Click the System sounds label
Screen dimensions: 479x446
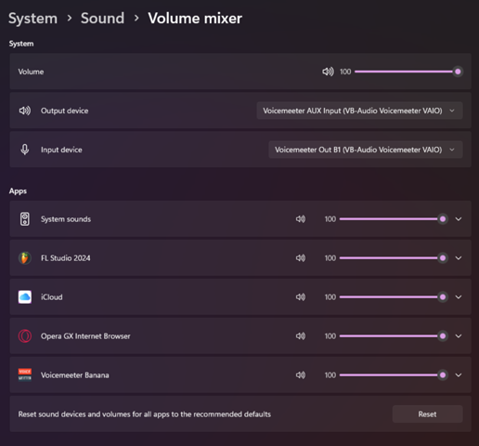(66, 219)
